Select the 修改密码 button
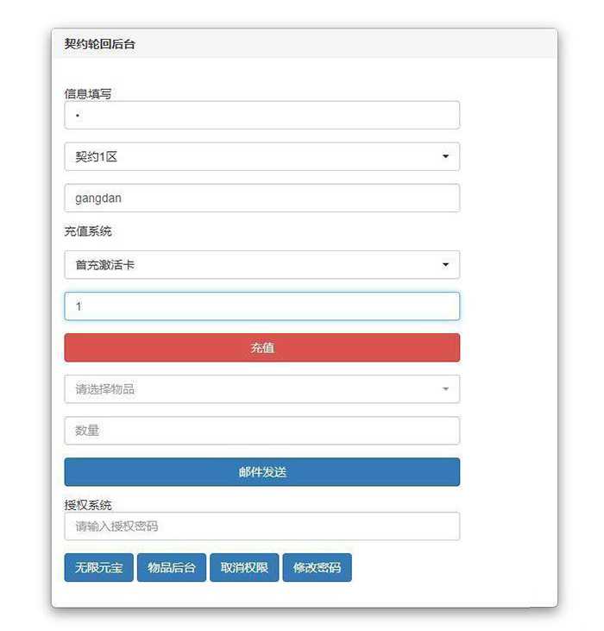This screenshot has width=604, height=631. [317, 568]
